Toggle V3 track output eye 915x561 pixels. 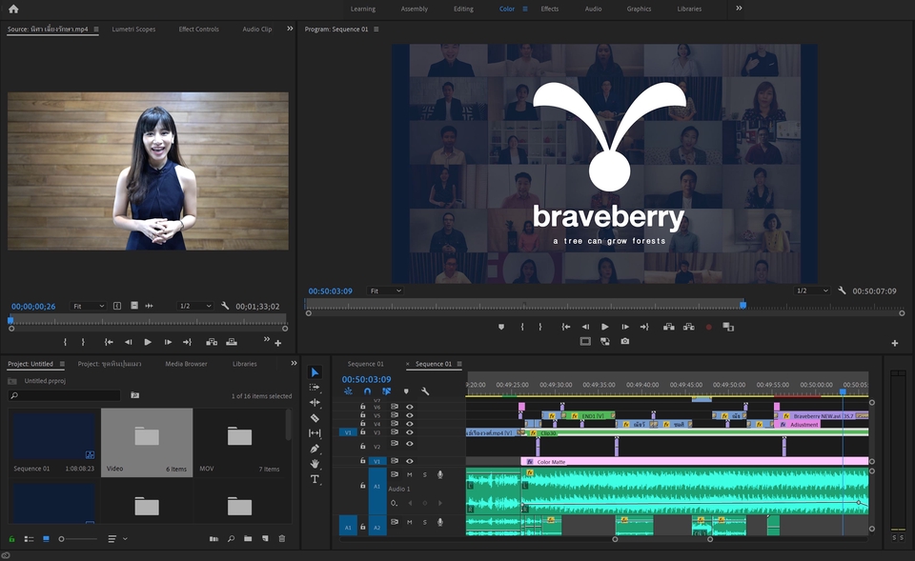[410, 432]
